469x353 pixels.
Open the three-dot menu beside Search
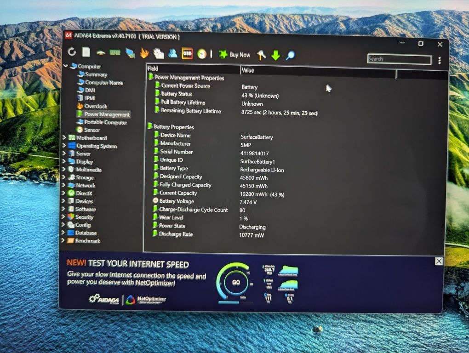coord(440,60)
